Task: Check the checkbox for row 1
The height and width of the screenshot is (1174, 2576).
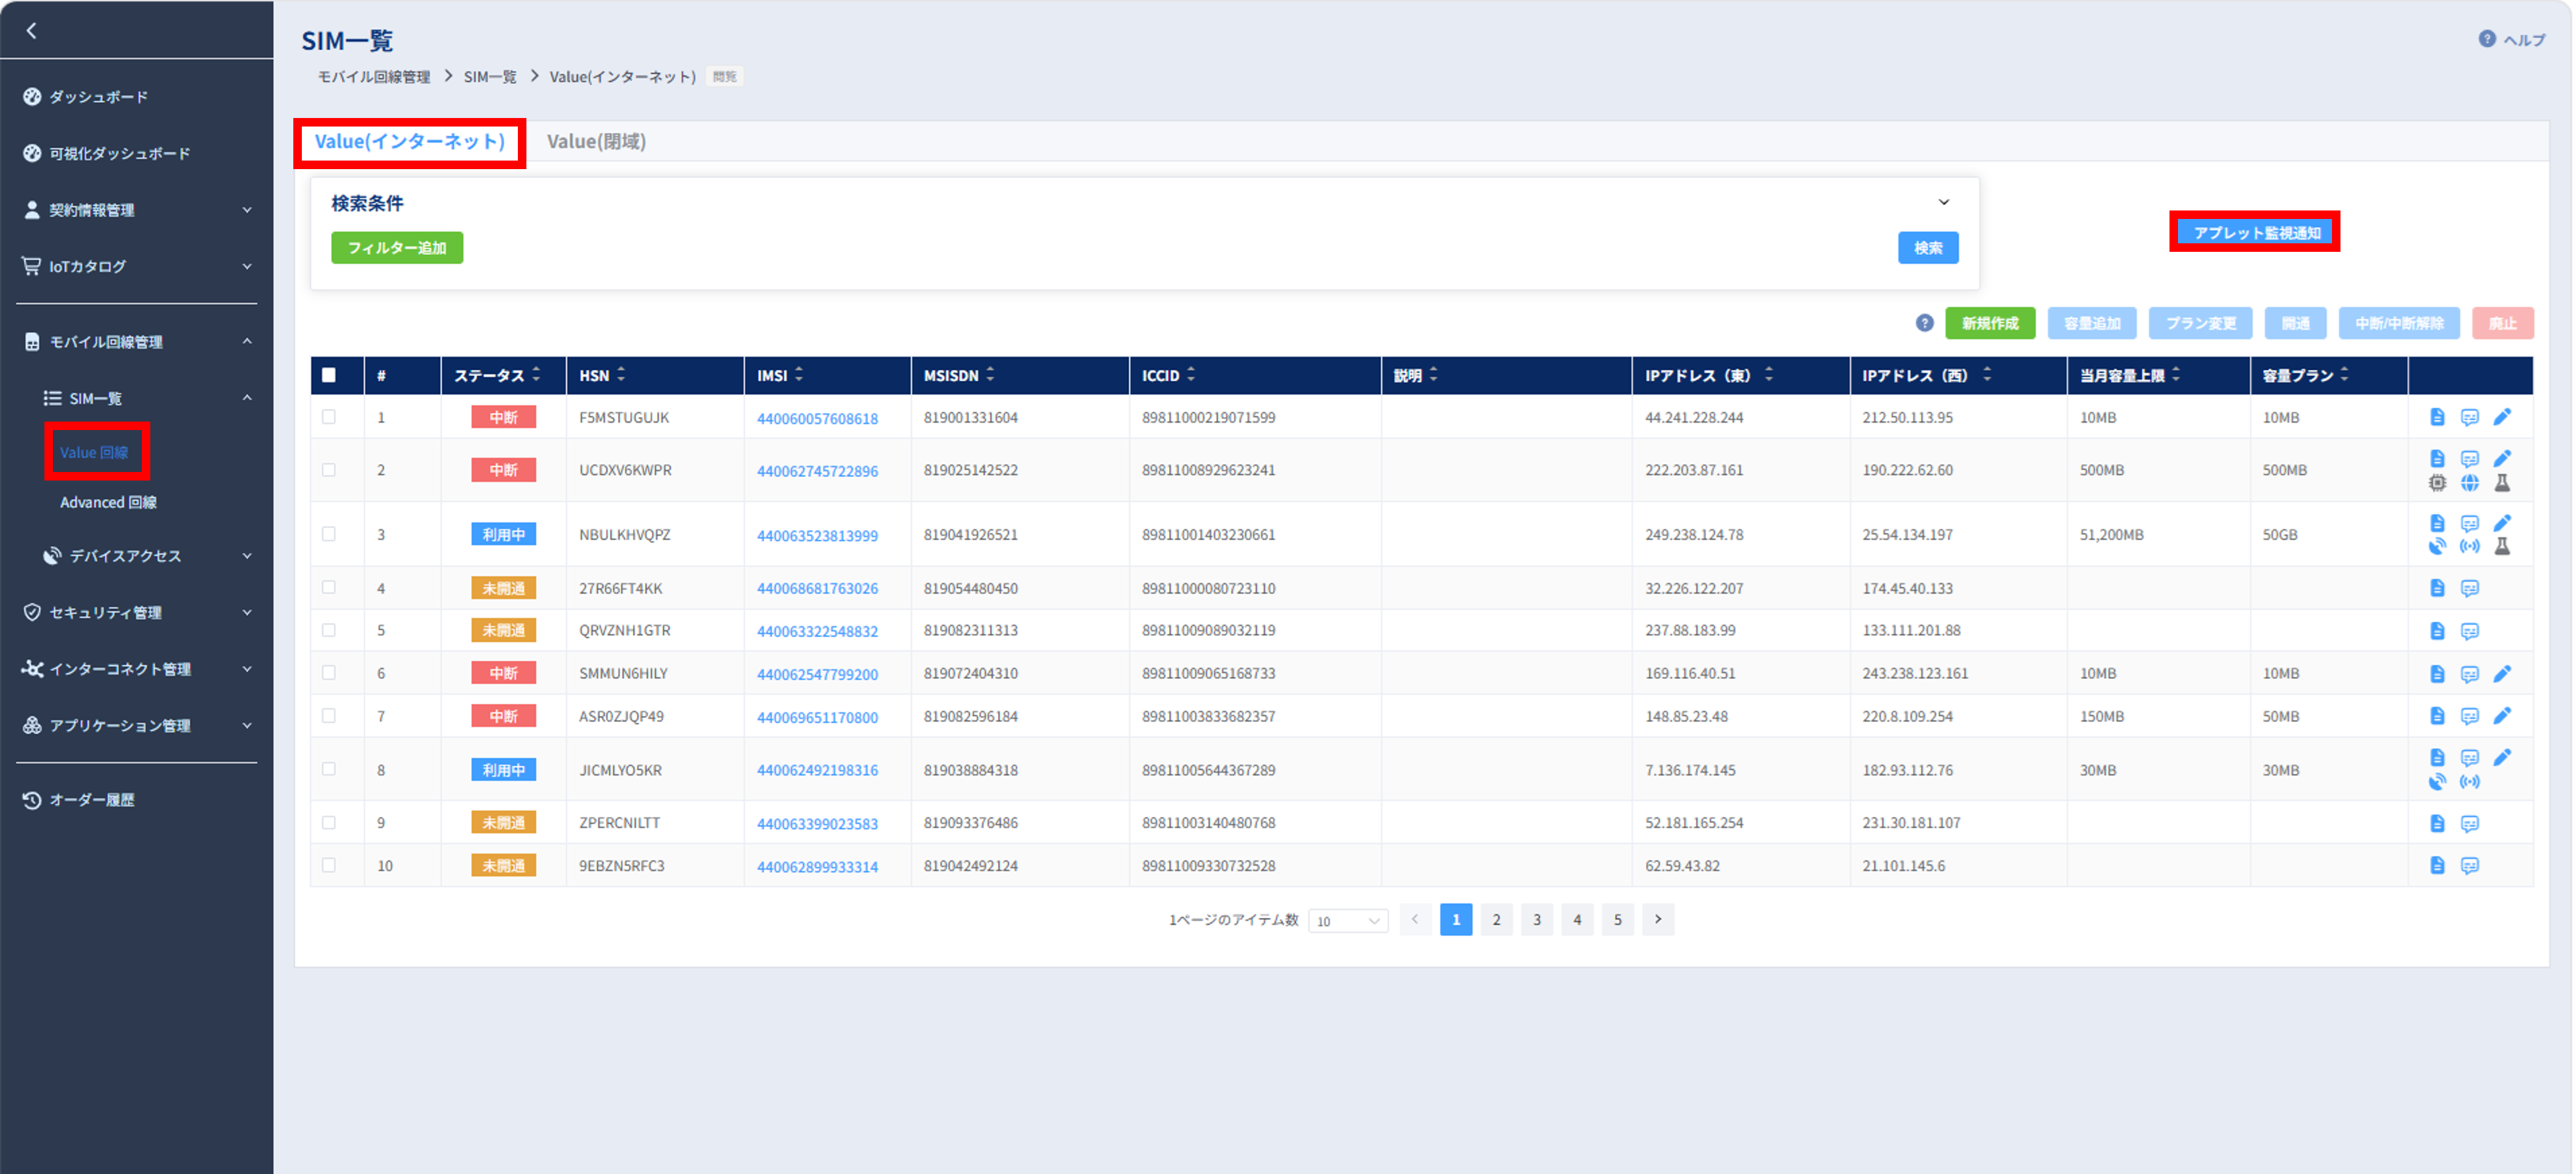Action: 329,417
